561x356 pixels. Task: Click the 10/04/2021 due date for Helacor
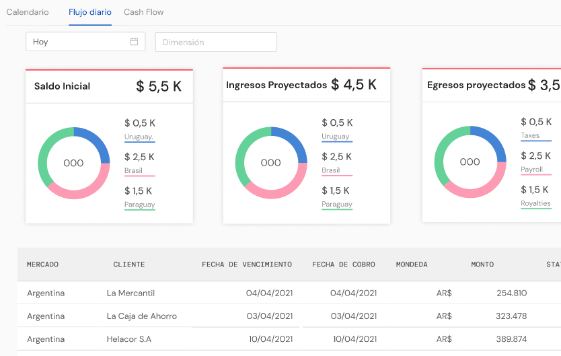click(271, 339)
